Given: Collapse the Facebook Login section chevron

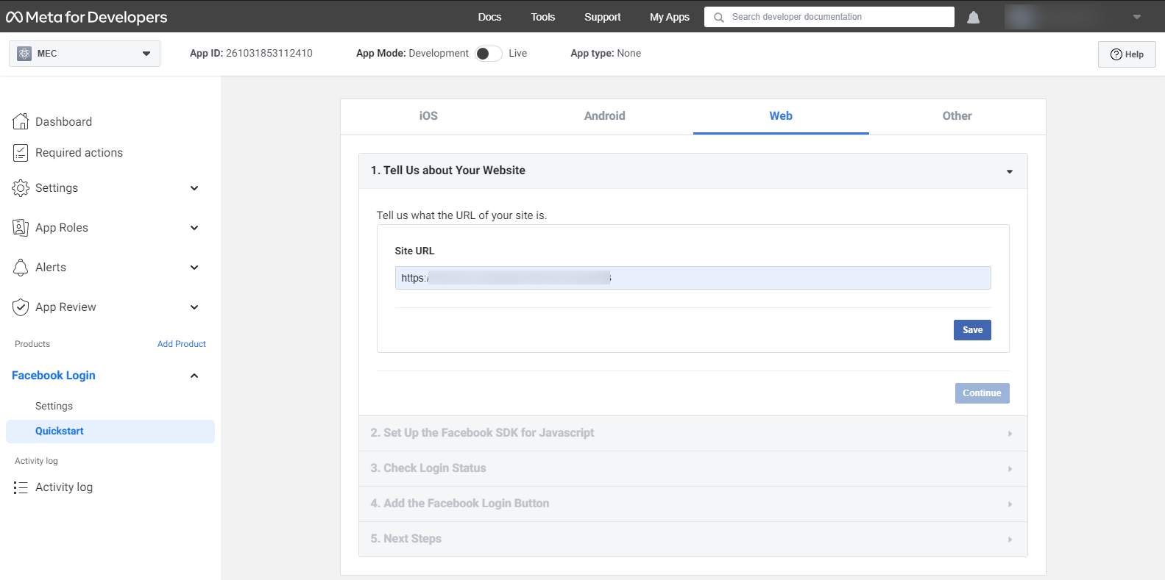Looking at the screenshot, I should point(194,376).
